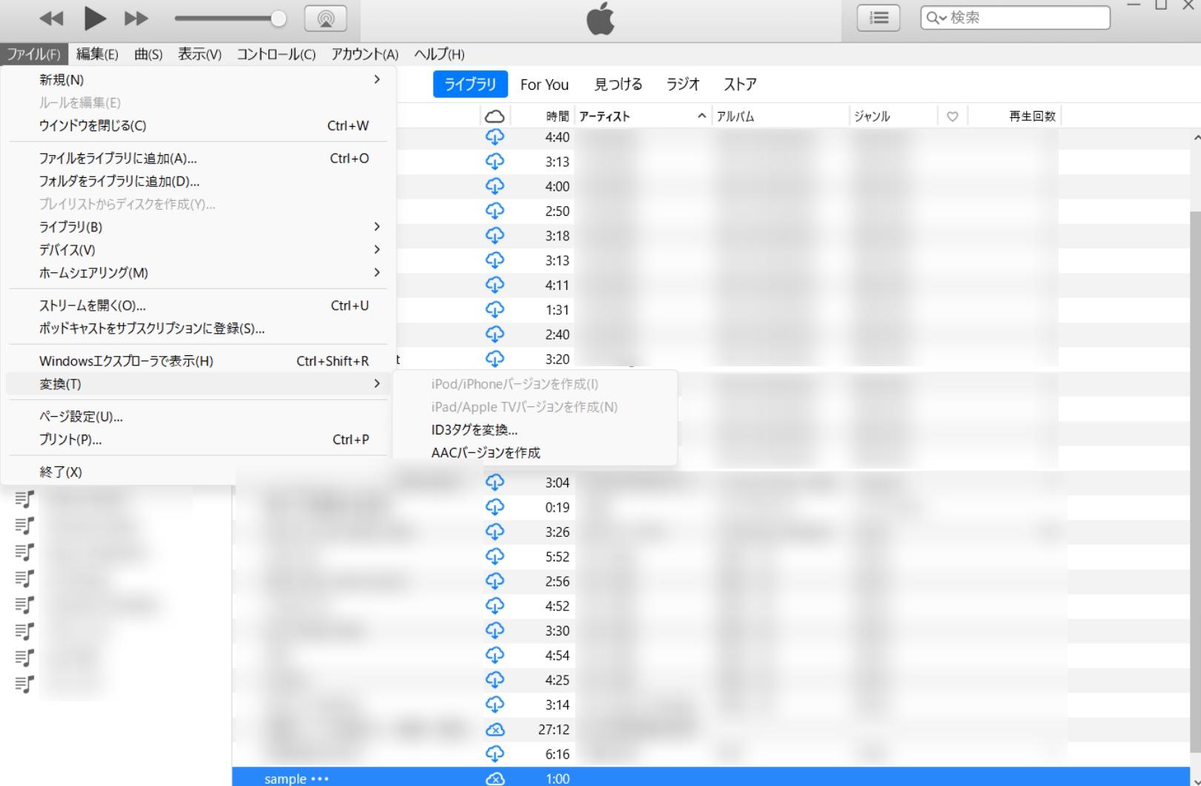Download the 0:19 track via cloud icon
Screen dimensions: 1201x786
[494, 507]
